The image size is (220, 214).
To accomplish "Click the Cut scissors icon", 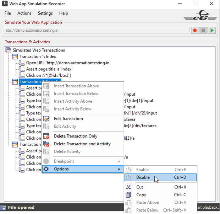I will [x=128, y=187].
